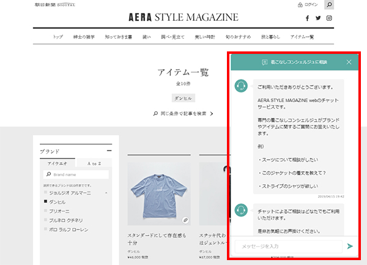Collapse the ブランド panel with minus icon
Screen dimensions: 367x265
coord(109,151)
